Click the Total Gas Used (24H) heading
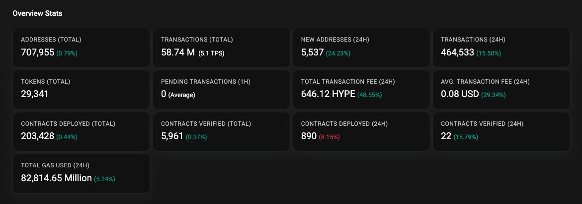The image size is (582, 204). coord(55,165)
